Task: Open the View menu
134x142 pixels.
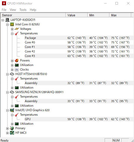Action: (13, 10)
